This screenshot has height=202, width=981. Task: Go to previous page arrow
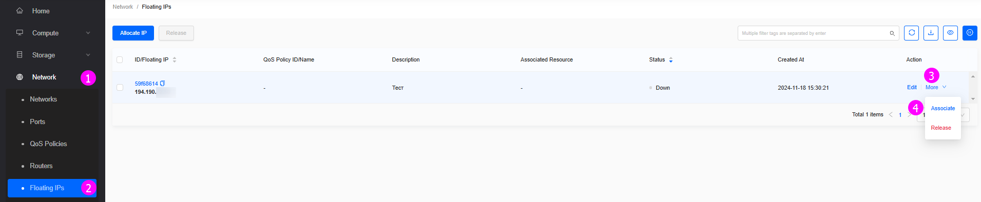[x=891, y=114]
